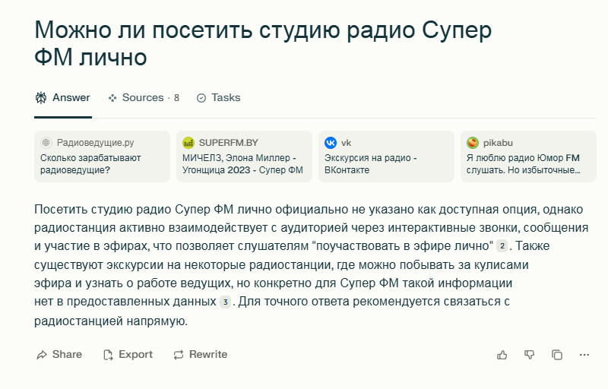Copy the answer with the copy icon

click(557, 355)
